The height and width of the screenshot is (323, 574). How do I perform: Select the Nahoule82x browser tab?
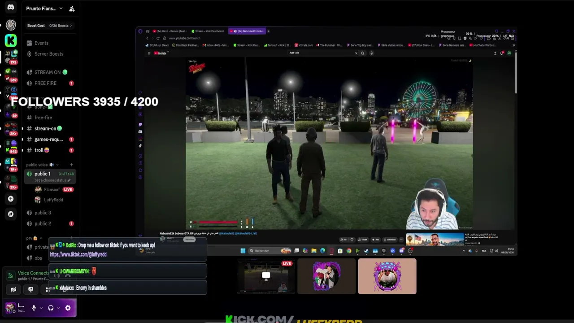[x=247, y=31]
